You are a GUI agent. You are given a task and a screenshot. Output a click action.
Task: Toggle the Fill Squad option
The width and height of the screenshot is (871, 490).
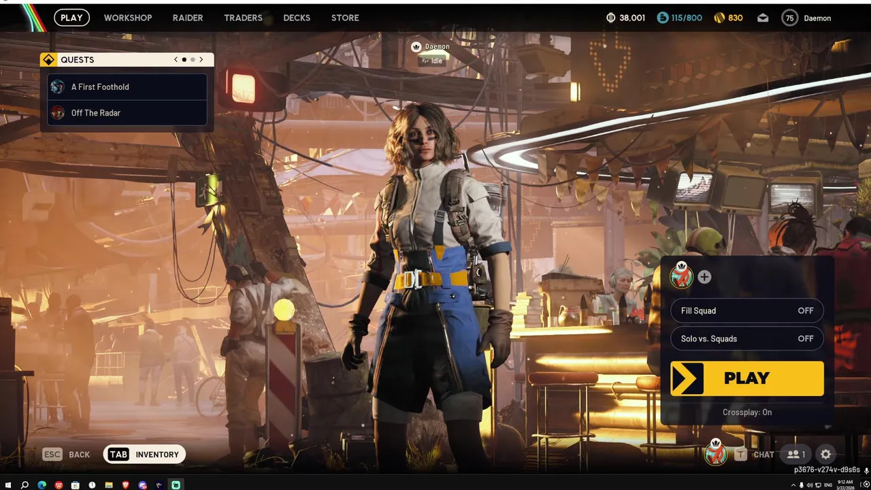746,310
